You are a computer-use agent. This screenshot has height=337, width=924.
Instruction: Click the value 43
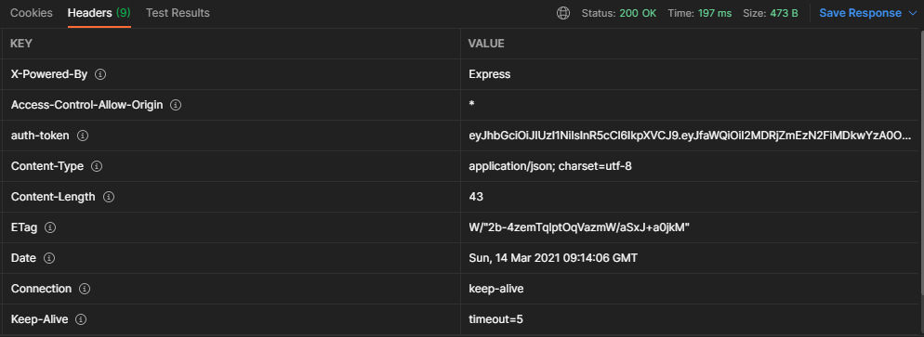tap(476, 197)
